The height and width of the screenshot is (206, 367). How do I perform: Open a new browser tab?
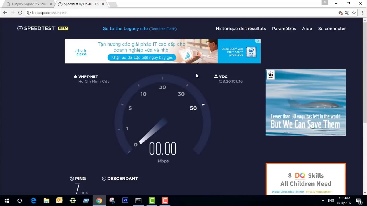113,4
